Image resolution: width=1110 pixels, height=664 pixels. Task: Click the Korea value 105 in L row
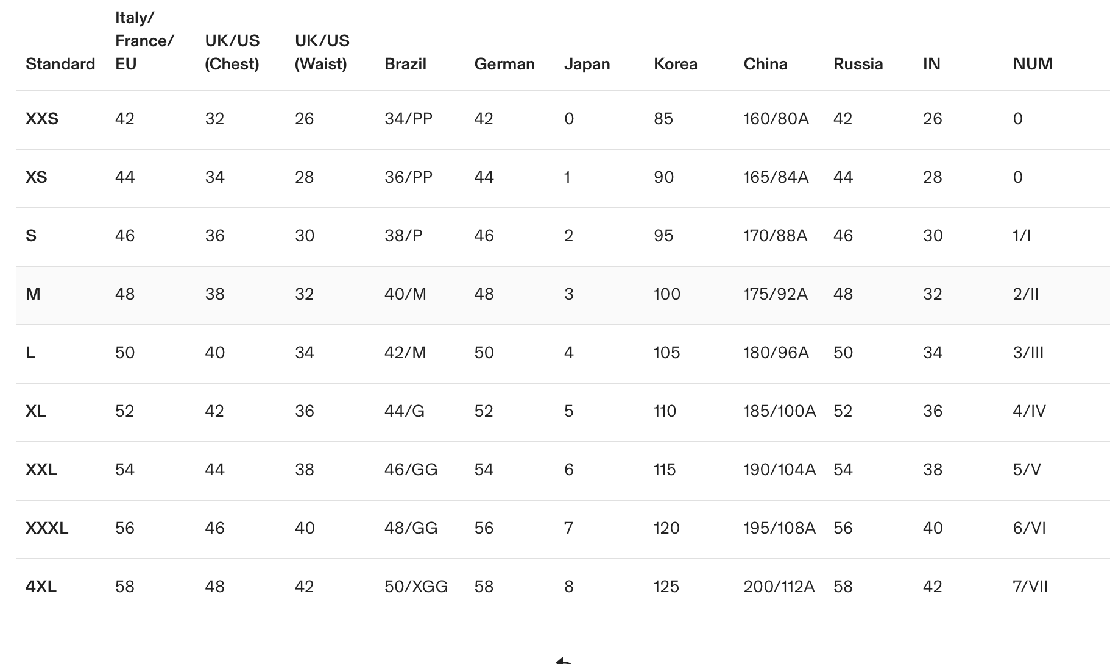[x=666, y=353]
